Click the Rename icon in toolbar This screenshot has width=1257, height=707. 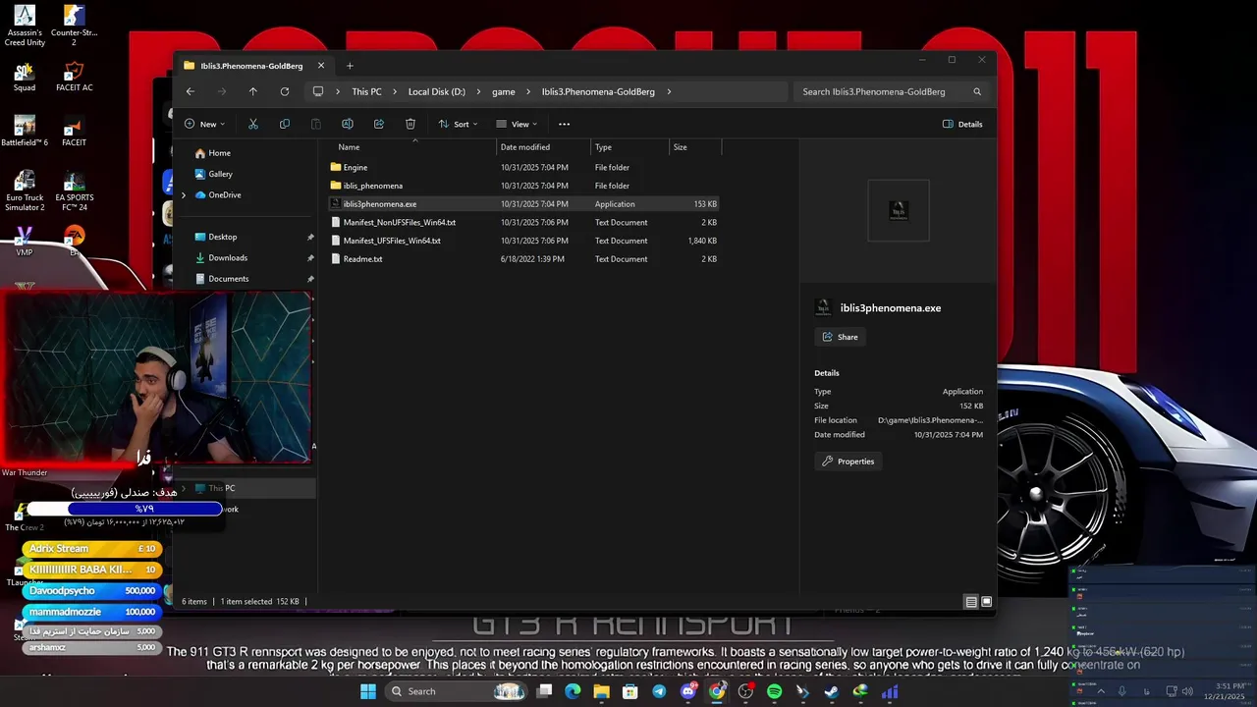click(348, 124)
